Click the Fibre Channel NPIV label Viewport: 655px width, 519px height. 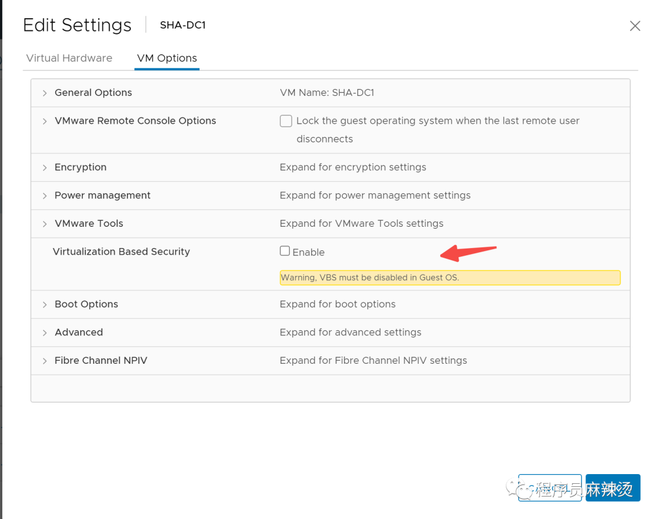coord(101,360)
